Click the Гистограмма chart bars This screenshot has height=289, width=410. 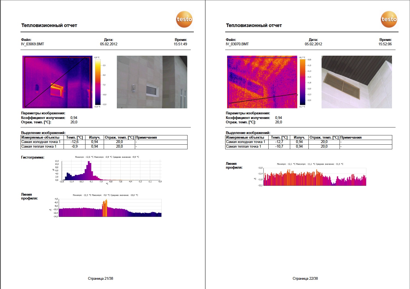click(x=111, y=171)
